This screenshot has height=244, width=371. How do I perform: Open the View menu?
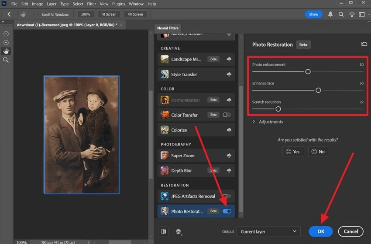[104, 4]
